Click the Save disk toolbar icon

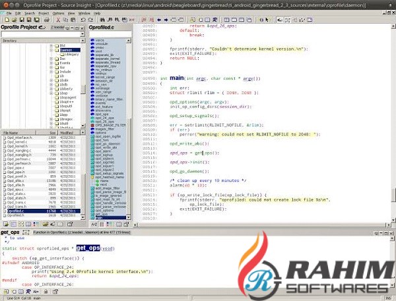click(x=22, y=20)
